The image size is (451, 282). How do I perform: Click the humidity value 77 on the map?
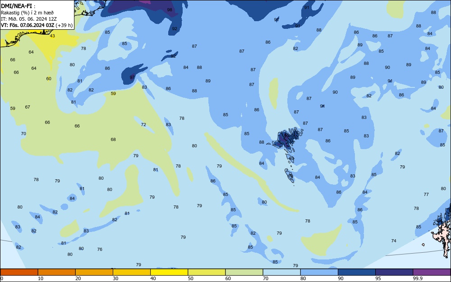[426, 195]
